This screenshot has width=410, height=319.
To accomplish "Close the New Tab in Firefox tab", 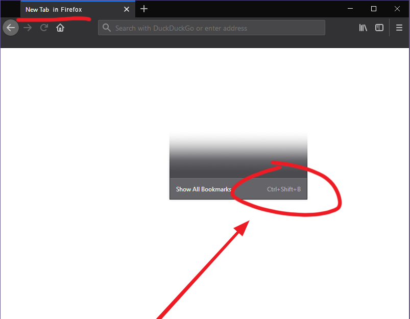I will pyautogui.click(x=127, y=9).
